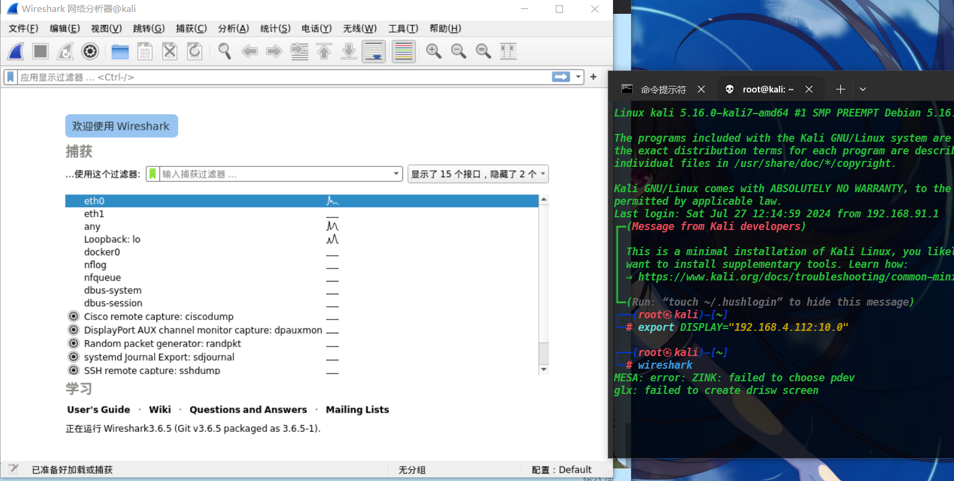This screenshot has height=481, width=954.
Task: Open display filter history dropdown
Action: (x=578, y=77)
